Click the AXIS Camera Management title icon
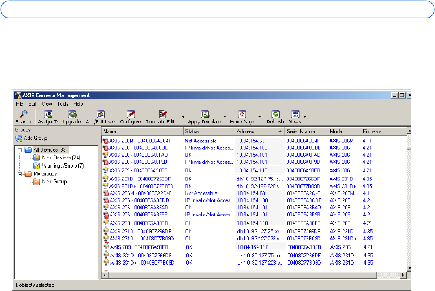Screen dimensions: 435x291 [x=18, y=95]
